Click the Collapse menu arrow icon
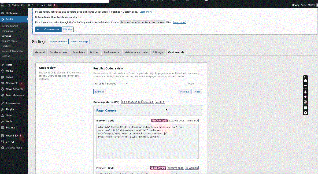The image size is (318, 174). tap(3, 148)
